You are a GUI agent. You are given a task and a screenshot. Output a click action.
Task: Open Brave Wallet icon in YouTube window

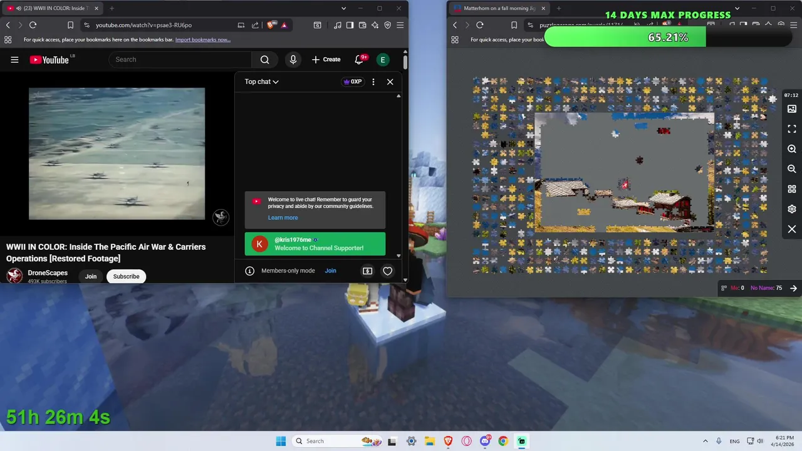[362, 25]
